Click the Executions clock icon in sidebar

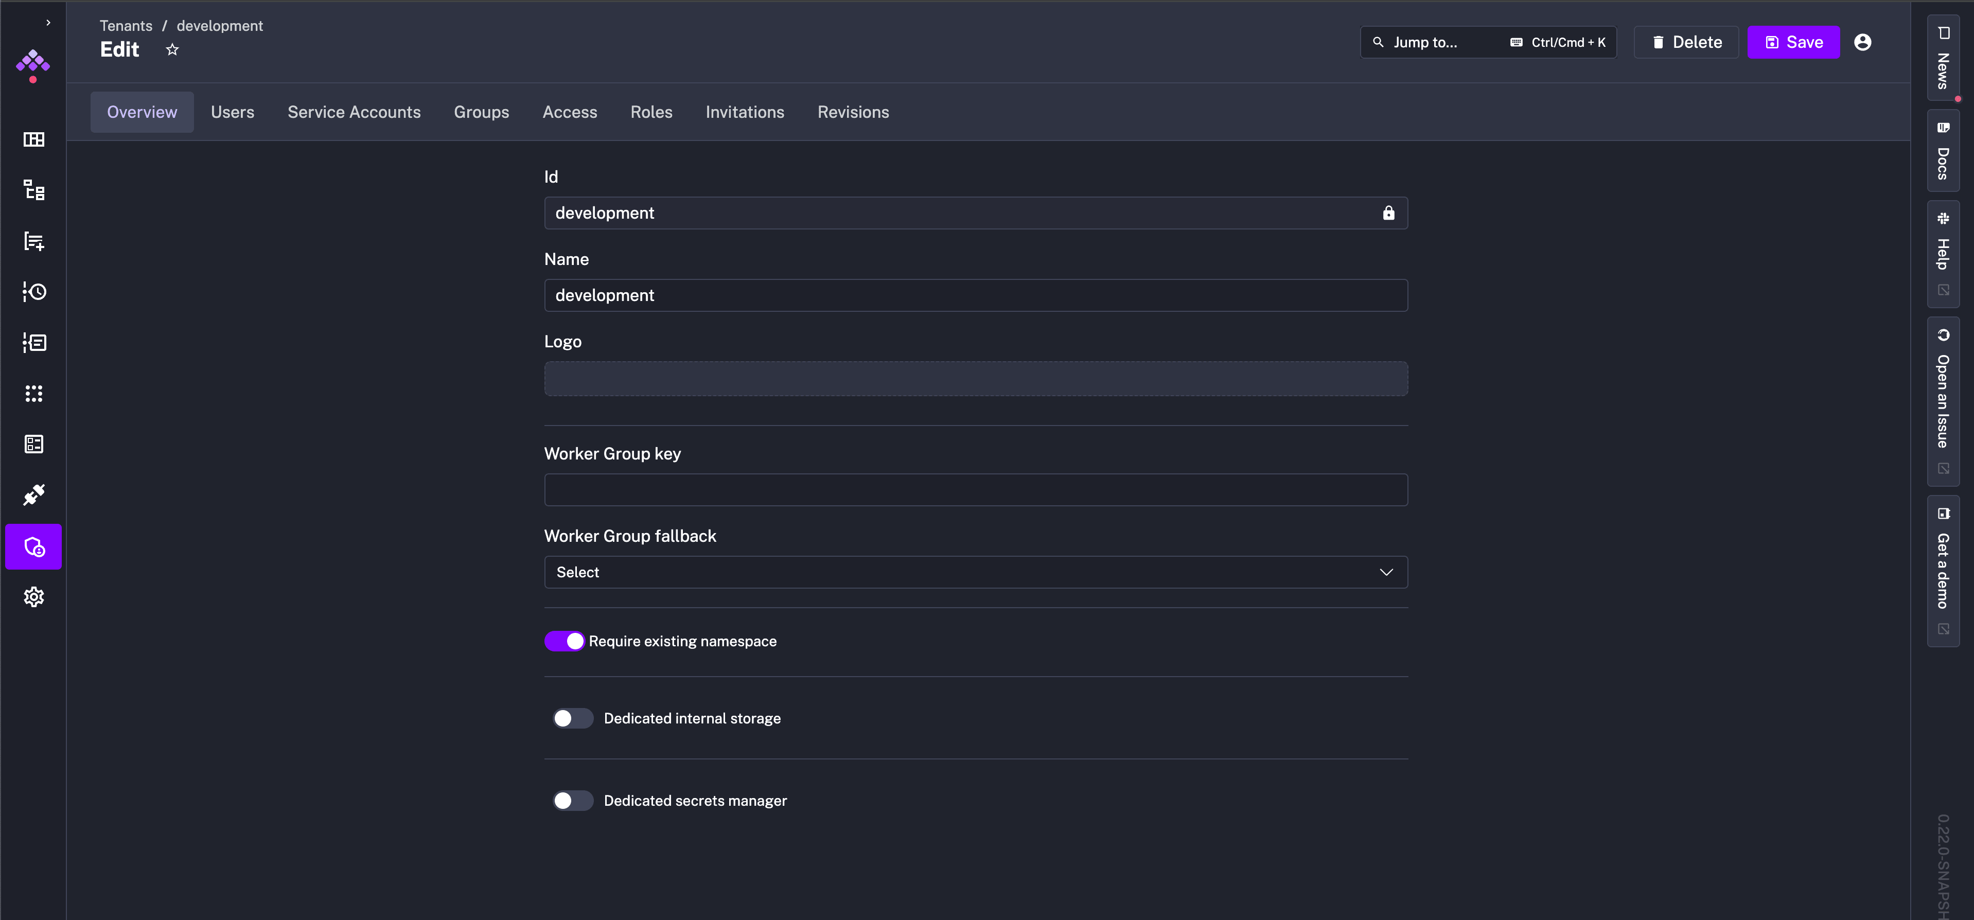pos(34,292)
